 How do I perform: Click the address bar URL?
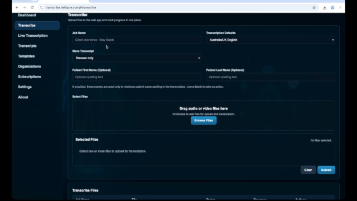point(71,7)
